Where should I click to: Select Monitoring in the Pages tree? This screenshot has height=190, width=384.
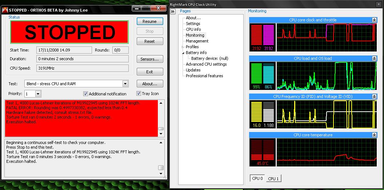(x=195, y=35)
